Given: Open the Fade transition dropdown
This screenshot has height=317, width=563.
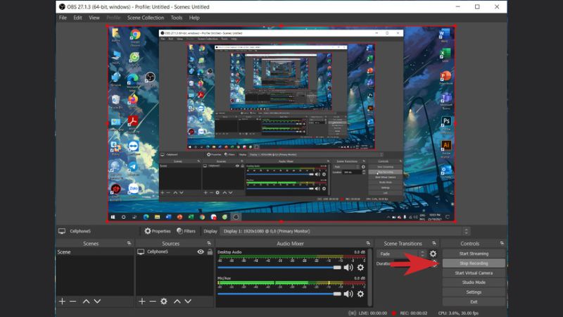Looking at the screenshot, I should click(402, 254).
